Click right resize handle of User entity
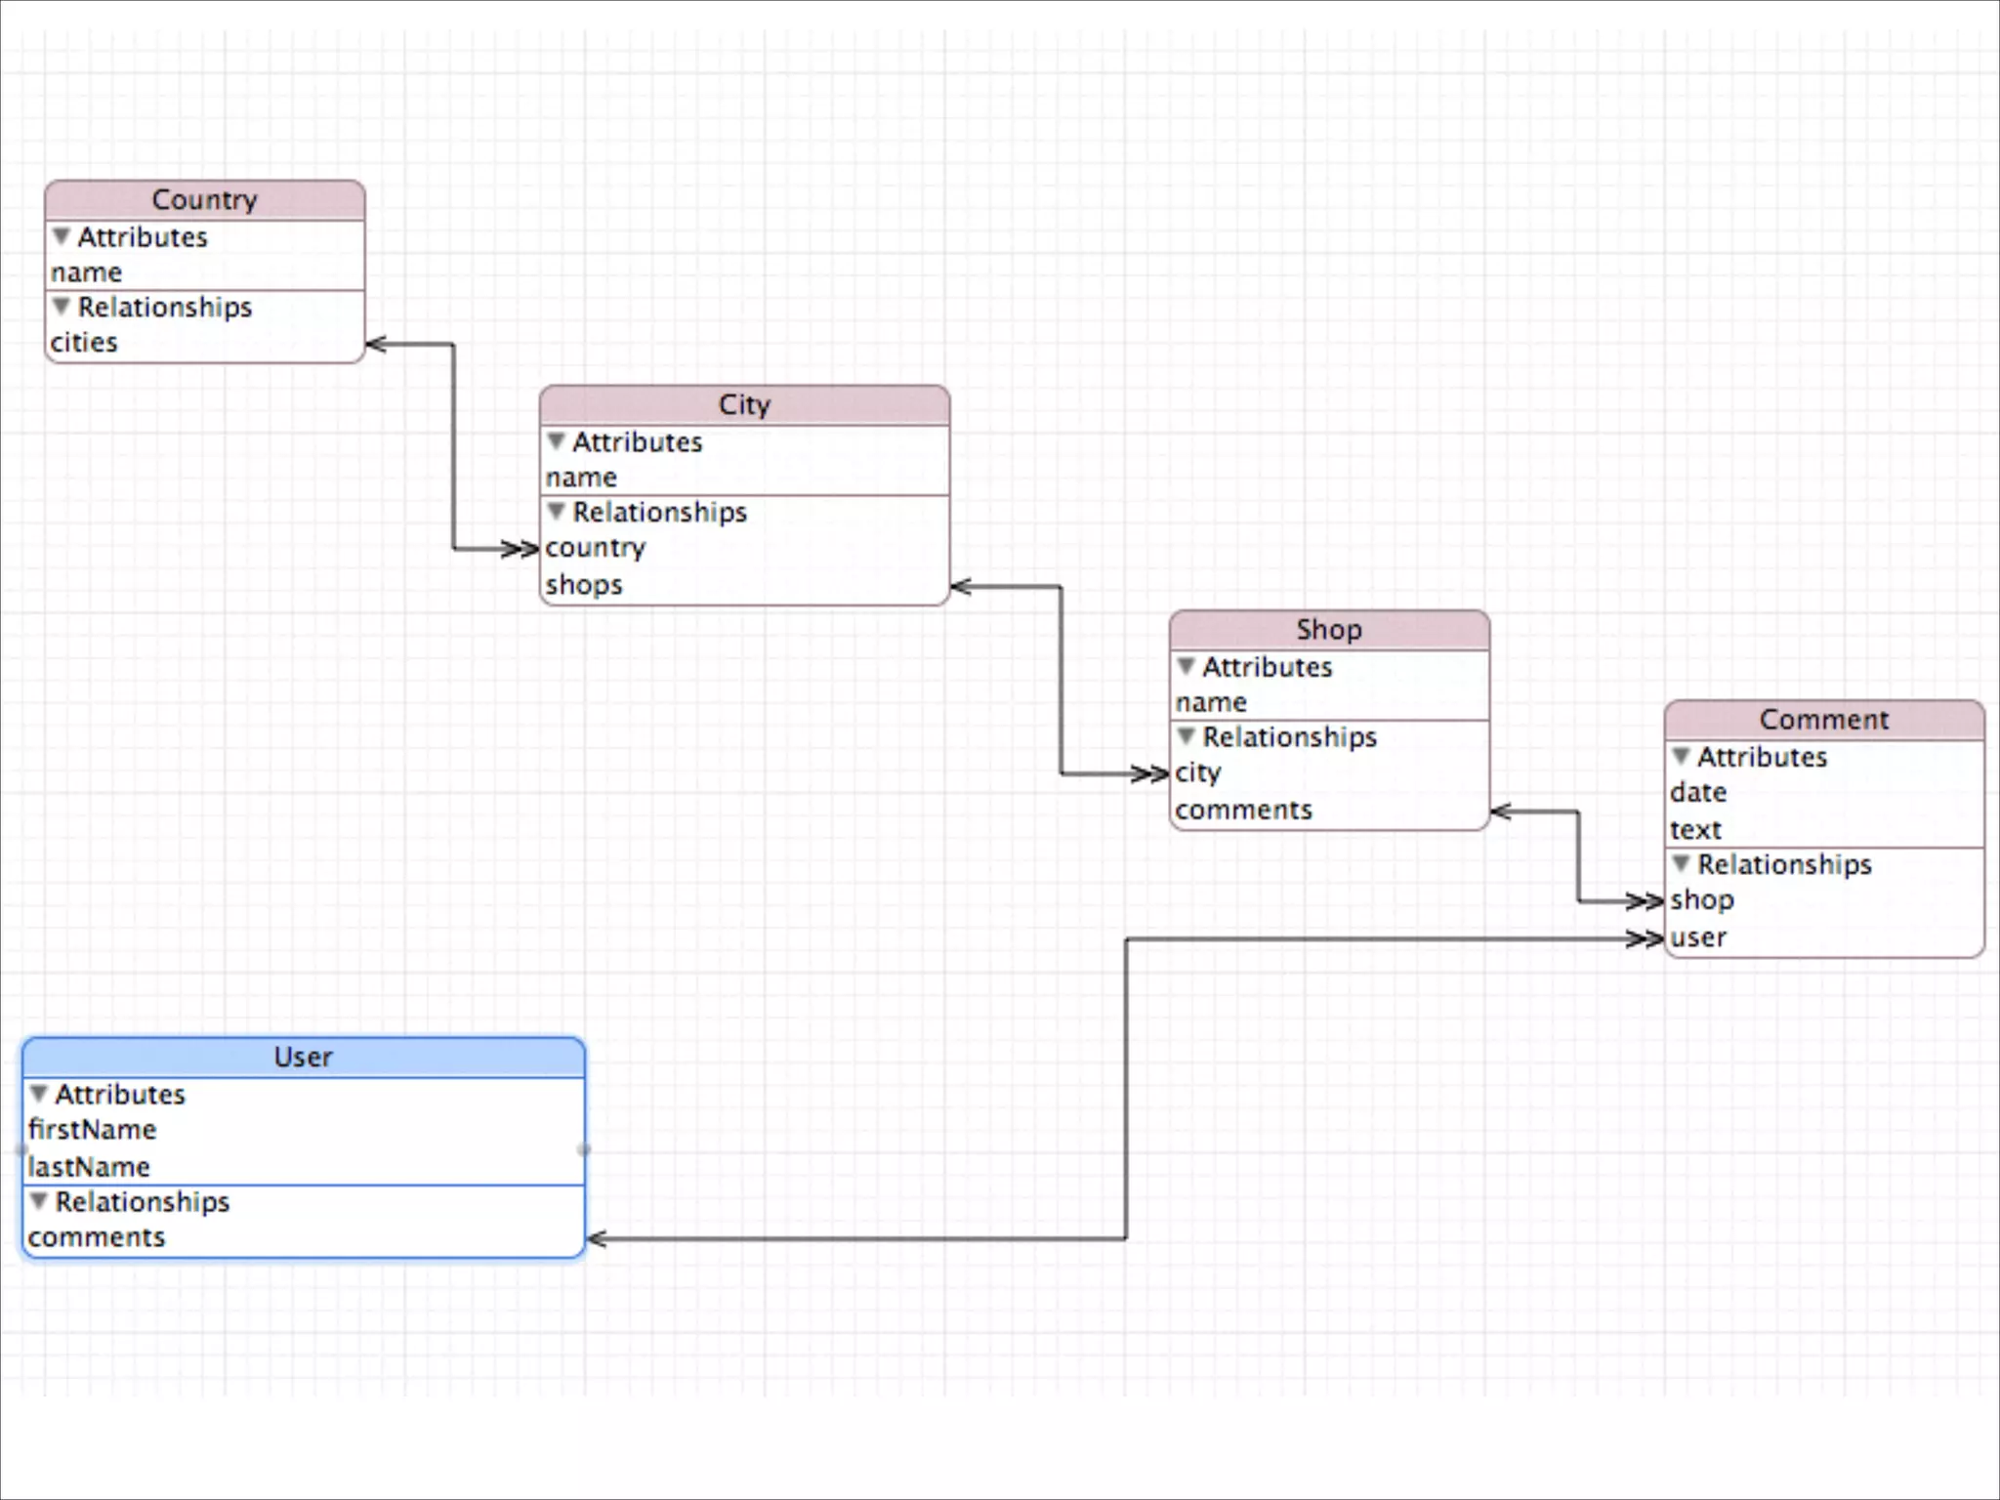This screenshot has width=2000, height=1500. pyautogui.click(x=584, y=1149)
